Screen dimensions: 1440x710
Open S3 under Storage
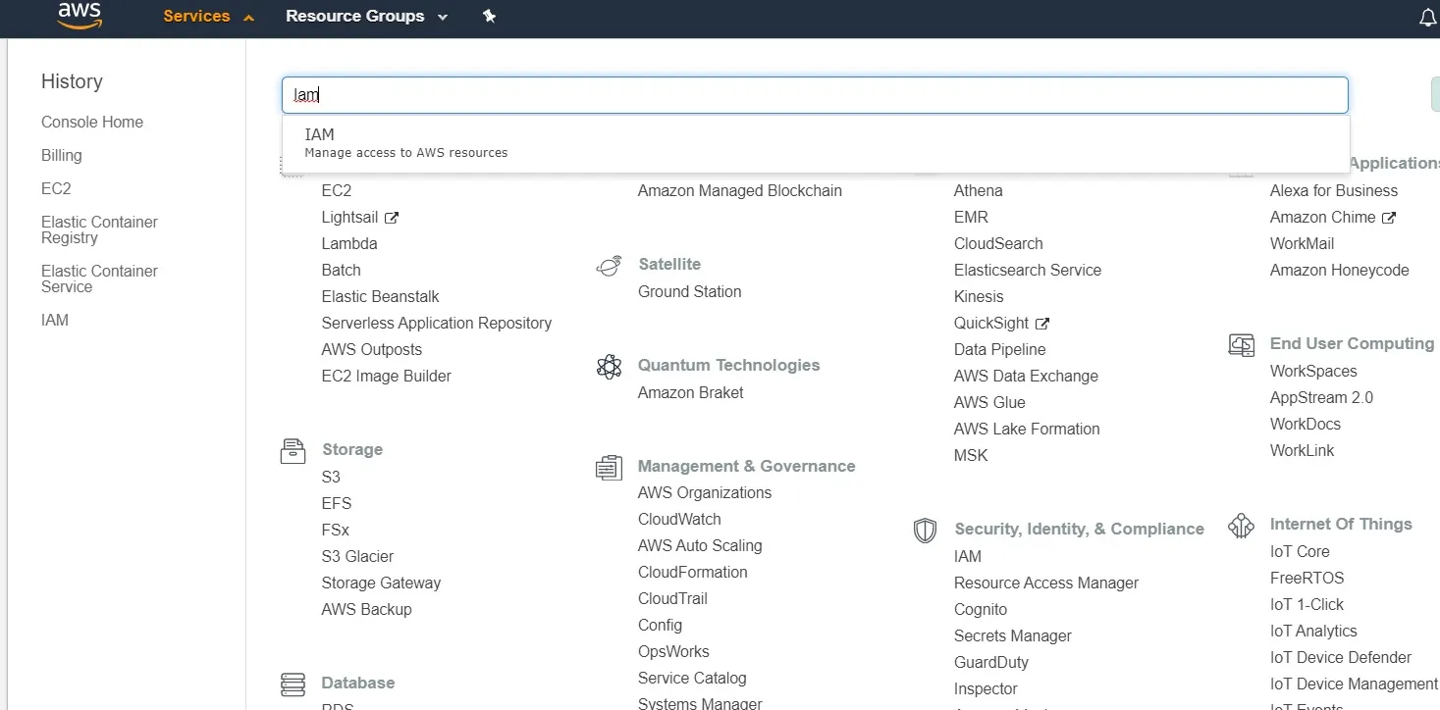click(331, 477)
